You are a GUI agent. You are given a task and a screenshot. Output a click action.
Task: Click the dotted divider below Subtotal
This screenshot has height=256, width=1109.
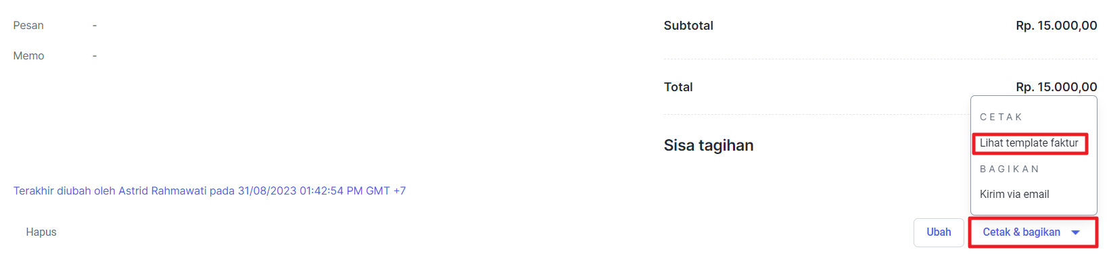pyautogui.click(x=880, y=59)
